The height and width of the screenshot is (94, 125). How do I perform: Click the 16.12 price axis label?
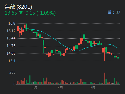click(x=11, y=31)
